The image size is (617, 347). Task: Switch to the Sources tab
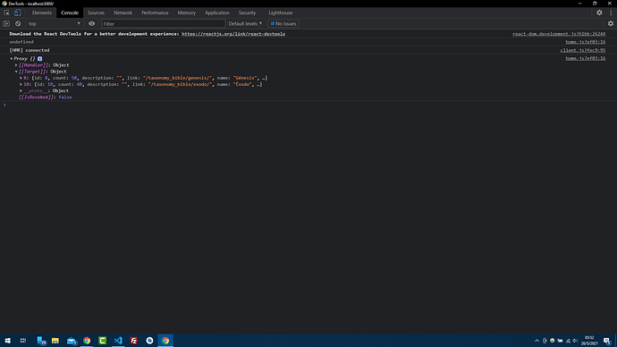pos(96,13)
